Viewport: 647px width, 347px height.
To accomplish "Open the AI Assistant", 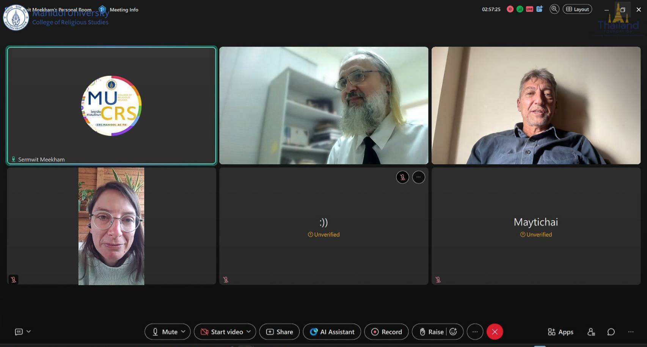I will [x=332, y=332].
